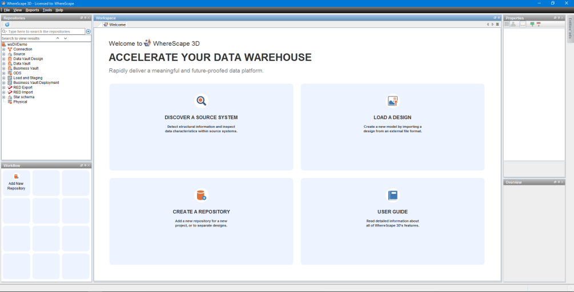Open the Load a Design card
The width and height of the screenshot is (574, 292).
click(x=392, y=127)
